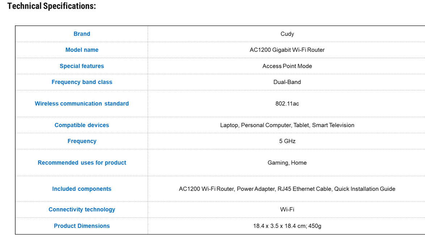Select the Compatible devices label
The image size is (425, 237).
[82, 125]
